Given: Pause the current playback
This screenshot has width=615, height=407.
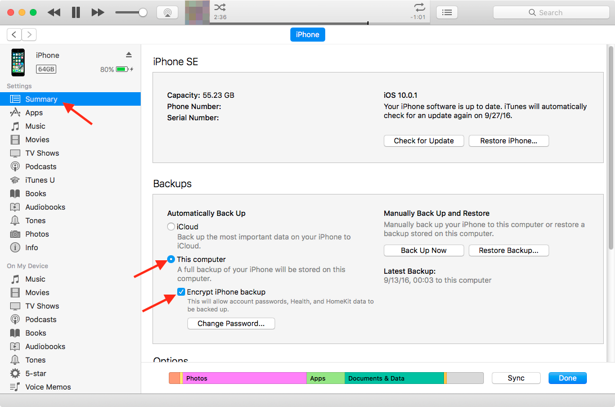Looking at the screenshot, I should tap(76, 12).
